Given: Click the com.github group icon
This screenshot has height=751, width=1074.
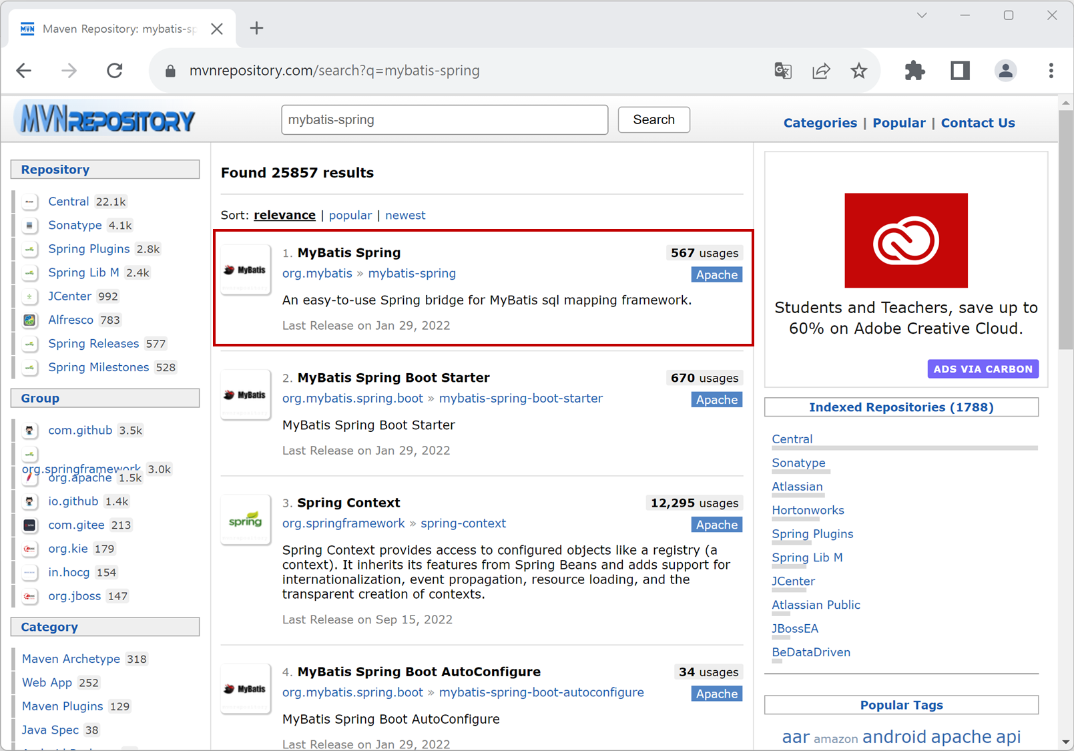Looking at the screenshot, I should tap(29, 431).
